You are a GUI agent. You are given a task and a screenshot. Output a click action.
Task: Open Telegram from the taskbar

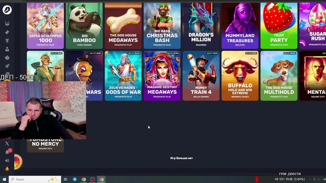point(75,179)
